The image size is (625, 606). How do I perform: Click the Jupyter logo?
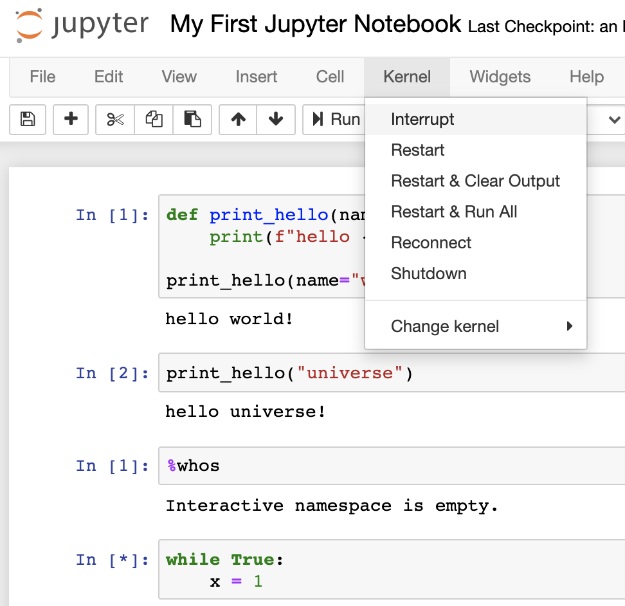click(81, 24)
